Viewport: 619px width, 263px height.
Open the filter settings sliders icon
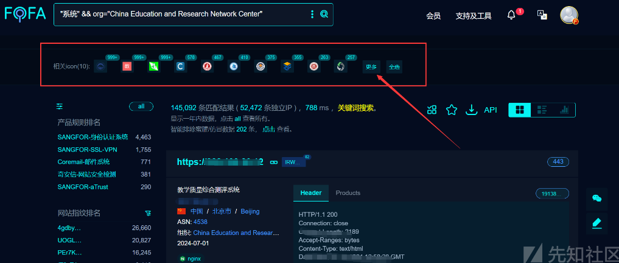pos(60,106)
